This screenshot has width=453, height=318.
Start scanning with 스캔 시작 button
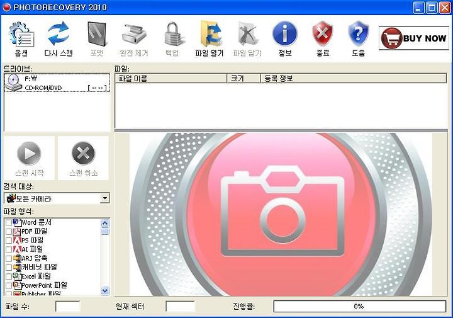point(29,159)
